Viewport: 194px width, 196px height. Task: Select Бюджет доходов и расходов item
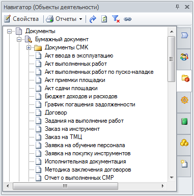(x=81, y=96)
